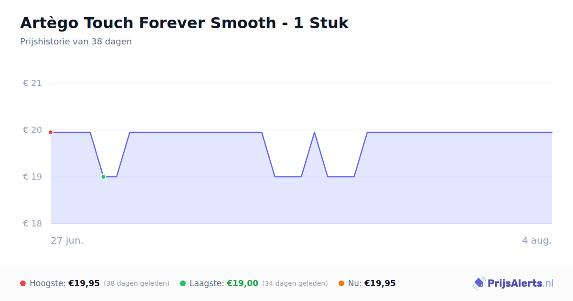573x301 pixels.
Task: Click the € 18 axis label
Action: point(32,224)
